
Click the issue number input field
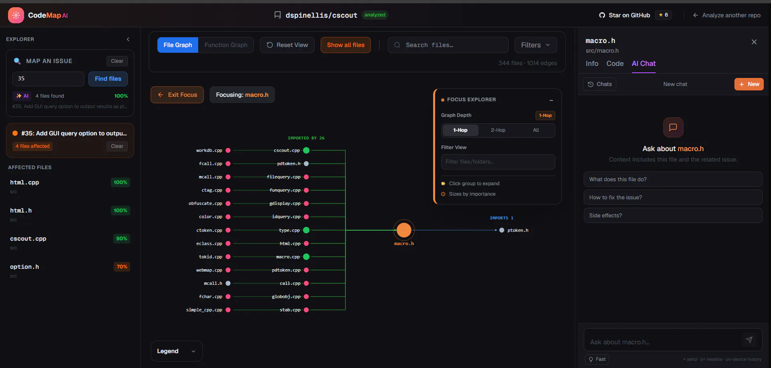pos(48,79)
